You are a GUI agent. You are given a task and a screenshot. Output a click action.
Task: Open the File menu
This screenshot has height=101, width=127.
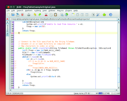[x=8, y=11]
